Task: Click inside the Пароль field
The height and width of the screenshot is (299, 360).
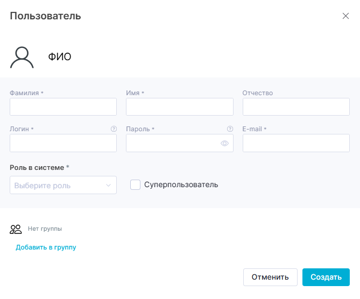Action: [x=172, y=143]
